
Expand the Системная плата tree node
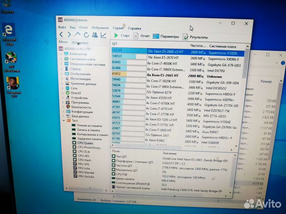click(x=62, y=59)
